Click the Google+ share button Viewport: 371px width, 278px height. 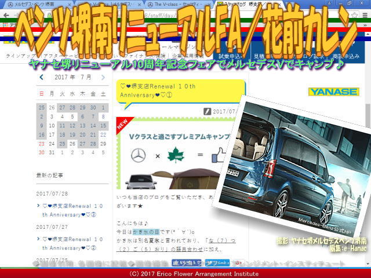(x=238, y=262)
